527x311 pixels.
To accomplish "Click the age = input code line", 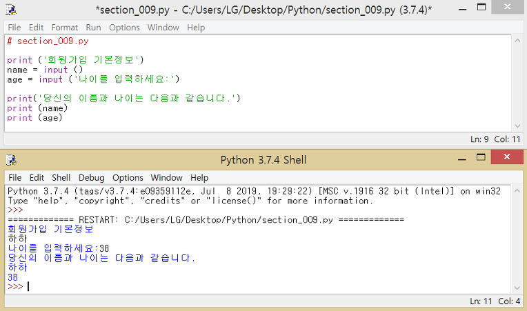I will pos(93,79).
